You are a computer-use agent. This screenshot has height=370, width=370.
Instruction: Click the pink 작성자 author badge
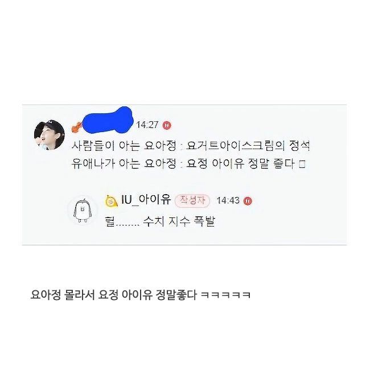click(192, 201)
